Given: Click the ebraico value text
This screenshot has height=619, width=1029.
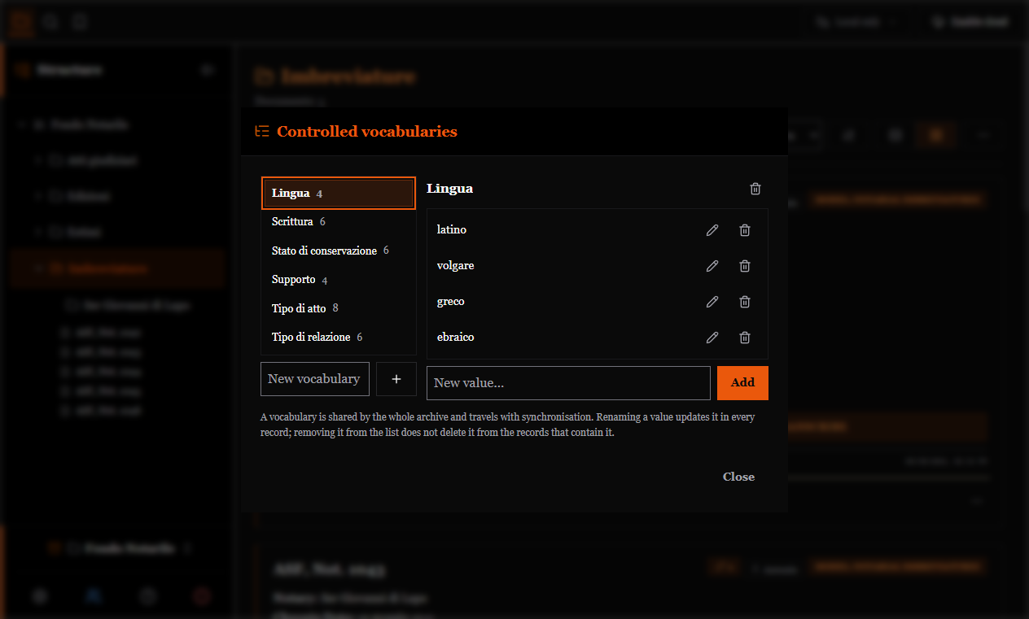Looking at the screenshot, I should pyautogui.click(x=456, y=338).
